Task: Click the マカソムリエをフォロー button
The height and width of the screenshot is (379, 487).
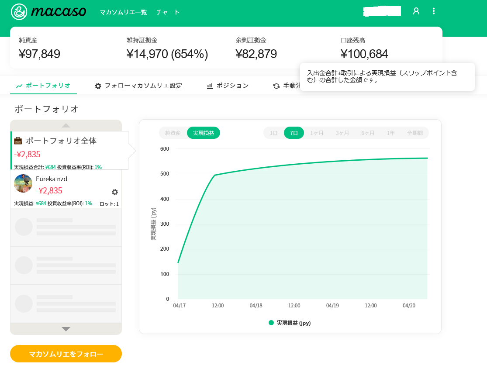Action: coord(66,354)
